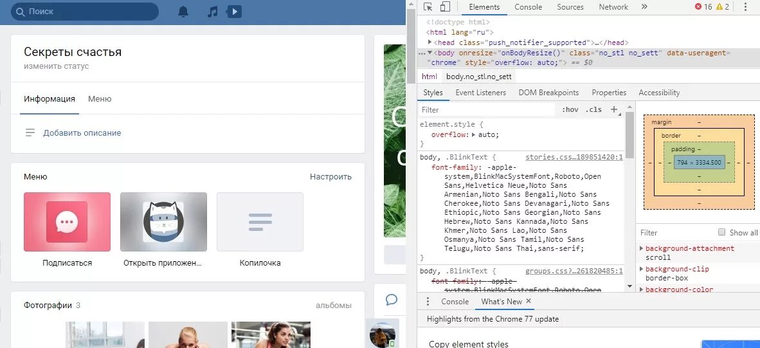
Task: Enable the Show all checkbox
Action: [721, 232]
